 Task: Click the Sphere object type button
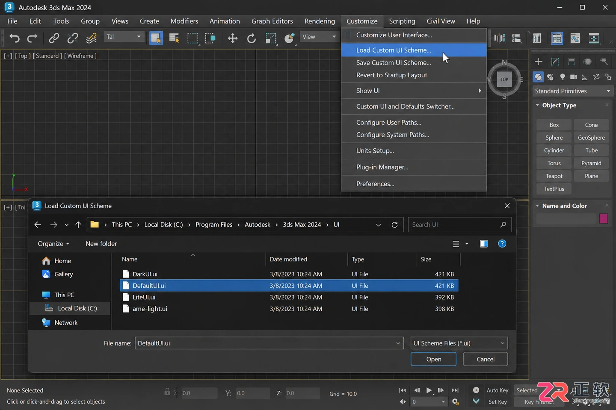click(x=554, y=138)
